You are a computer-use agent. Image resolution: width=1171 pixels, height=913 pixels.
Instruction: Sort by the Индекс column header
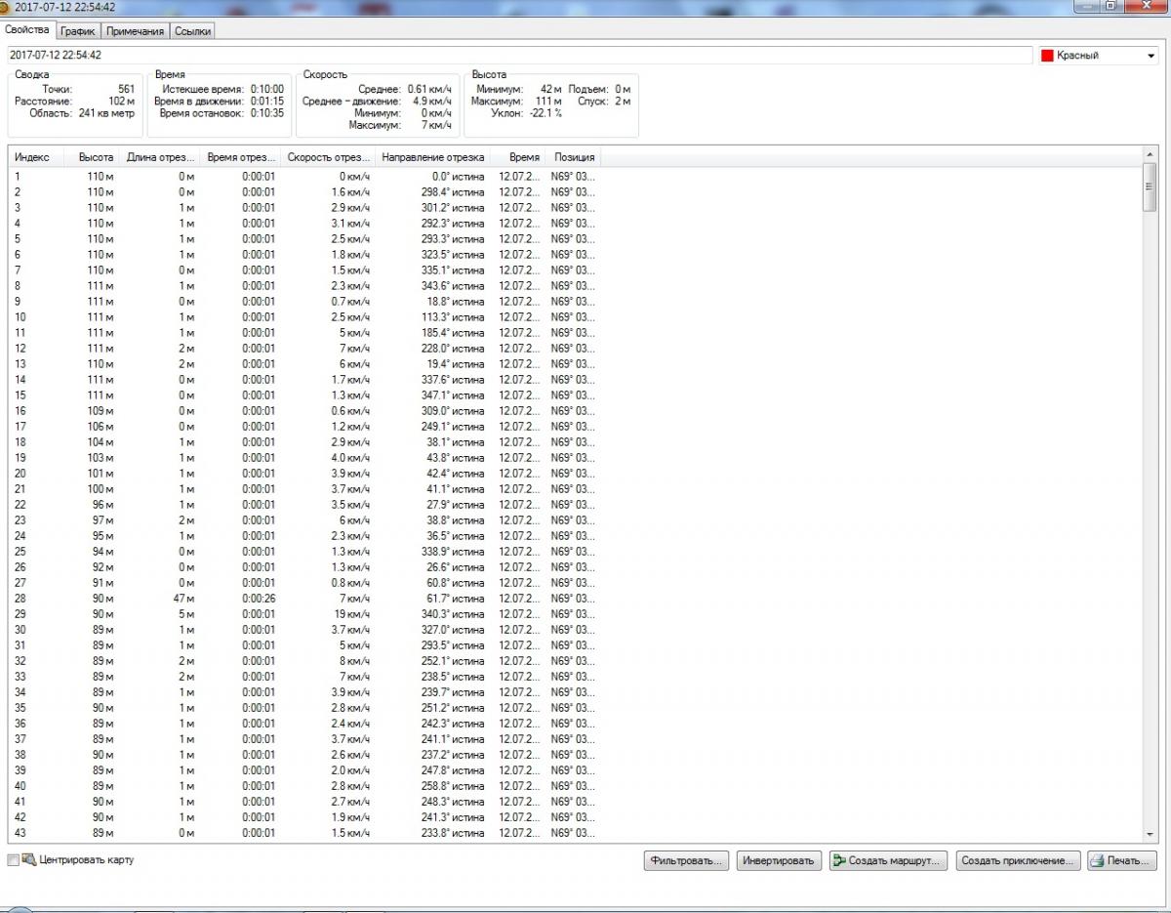(32, 157)
